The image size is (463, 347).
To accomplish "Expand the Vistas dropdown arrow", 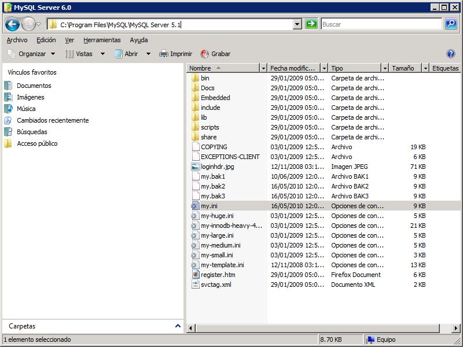I will [x=102, y=54].
